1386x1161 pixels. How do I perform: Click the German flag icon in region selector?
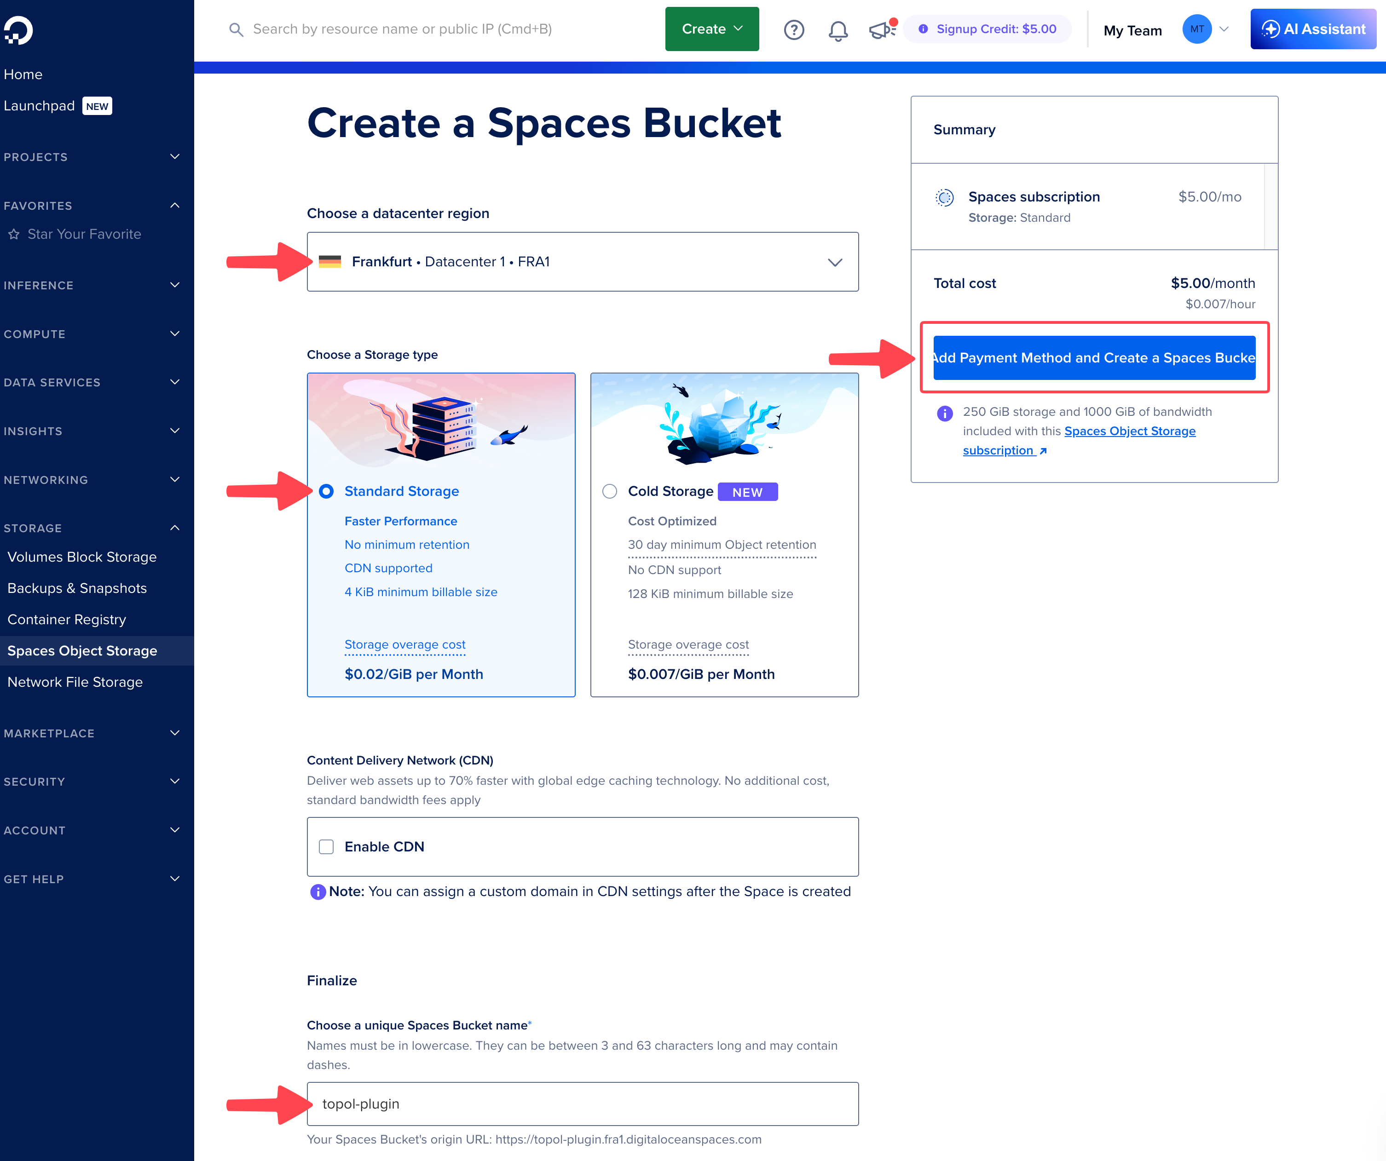point(330,262)
